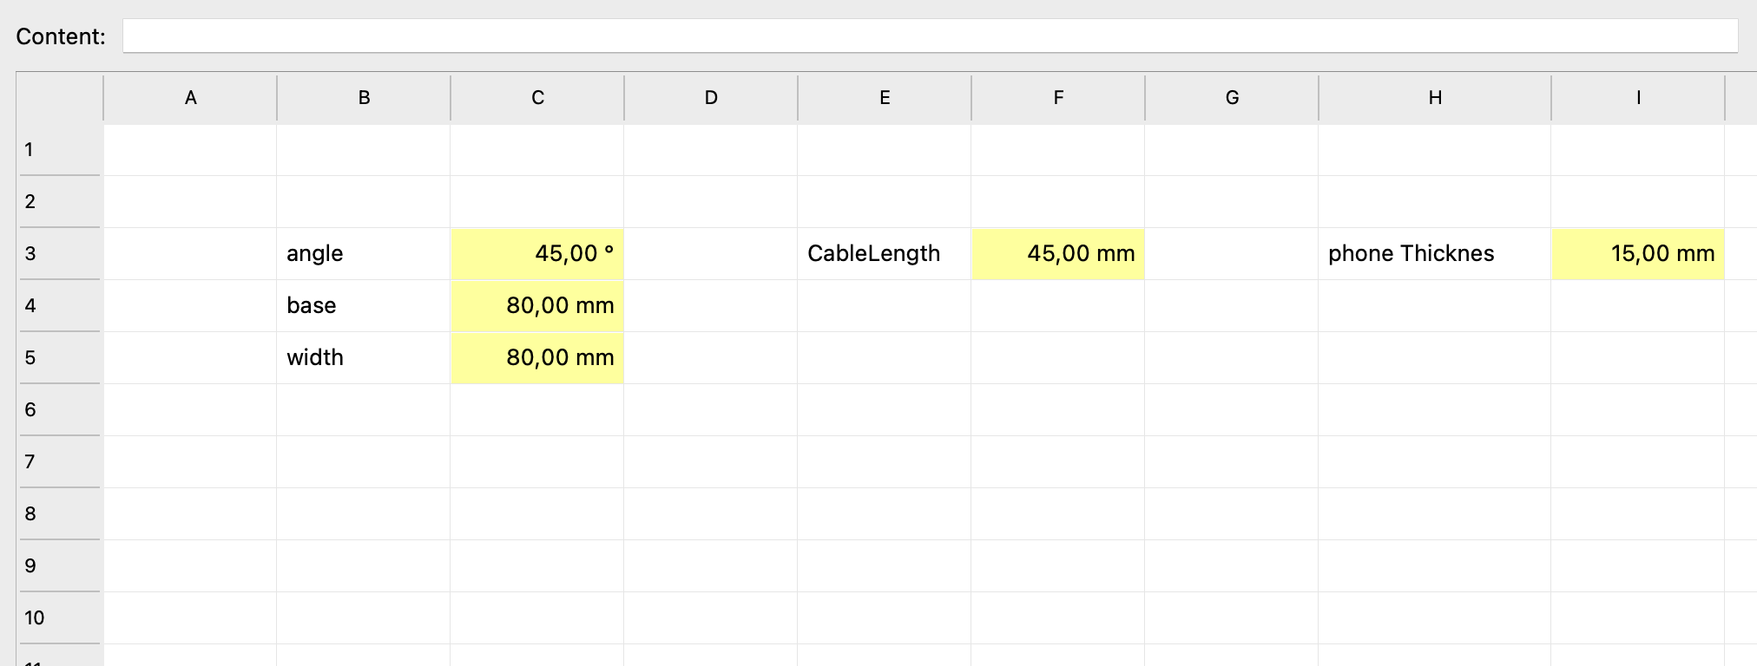This screenshot has height=666, width=1757.
Task: Select the 'angle' label cell
Action: click(x=363, y=253)
